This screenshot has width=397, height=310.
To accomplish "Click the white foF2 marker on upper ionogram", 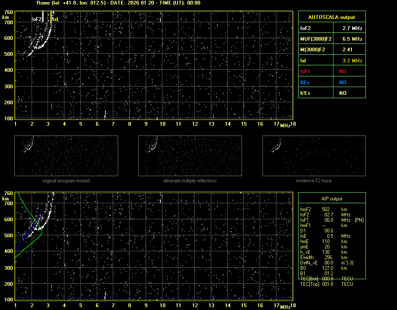I will coord(37,19).
